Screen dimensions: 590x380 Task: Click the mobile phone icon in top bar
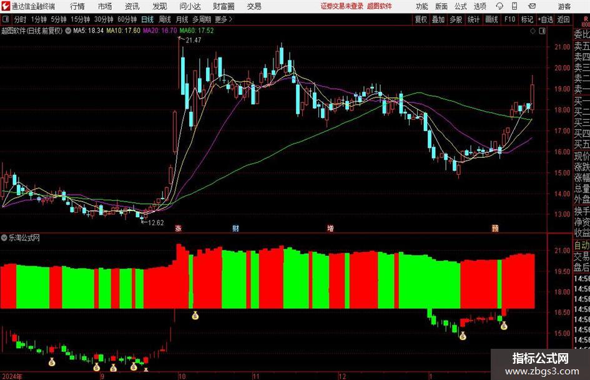click(514, 6)
